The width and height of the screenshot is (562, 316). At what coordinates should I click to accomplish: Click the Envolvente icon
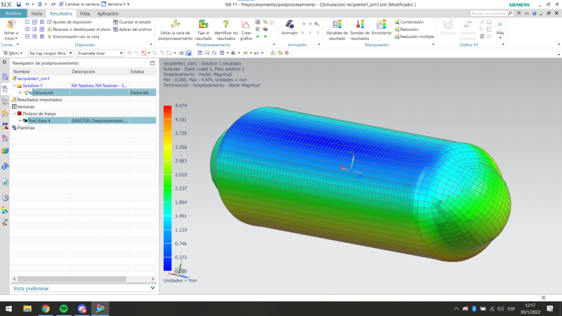[x=381, y=25]
